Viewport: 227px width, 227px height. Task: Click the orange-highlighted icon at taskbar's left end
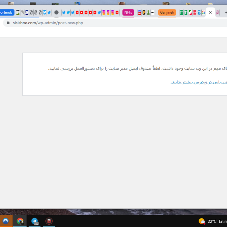point(6,221)
